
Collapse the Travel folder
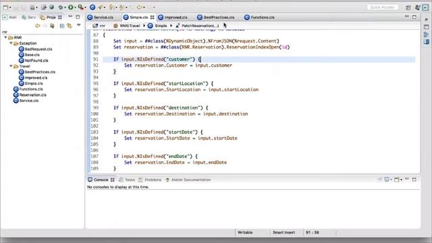pos(11,66)
